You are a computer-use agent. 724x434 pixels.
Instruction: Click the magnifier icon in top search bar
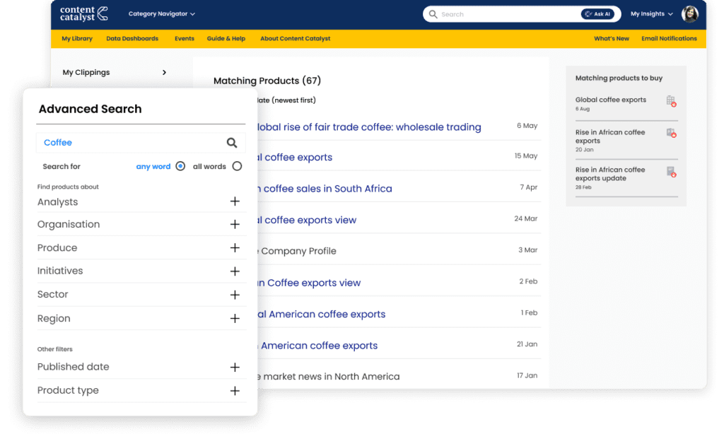(x=433, y=14)
